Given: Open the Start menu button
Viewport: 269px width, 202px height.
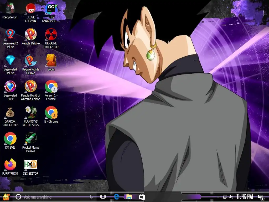Looking at the screenshot, I should (6, 197).
